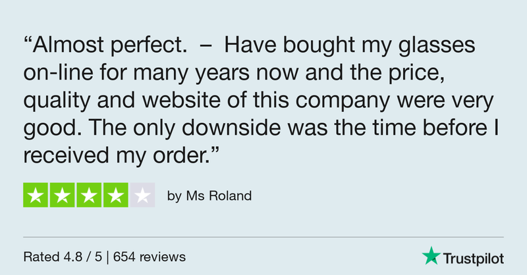Click reviewer name Ms Roland
527x275 pixels.
219,196
